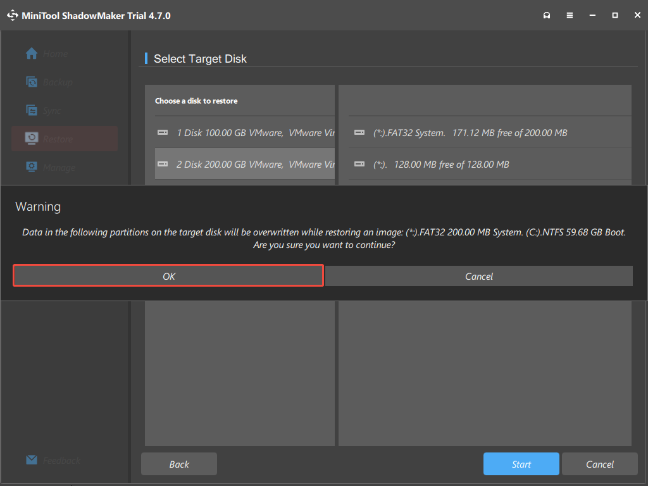Open support via headset icon in title bar
648x486 pixels.
546,15
